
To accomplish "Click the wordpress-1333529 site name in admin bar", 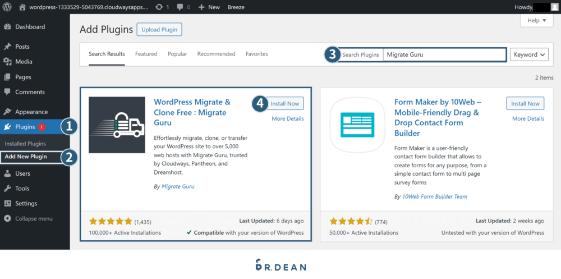I will [88, 7].
